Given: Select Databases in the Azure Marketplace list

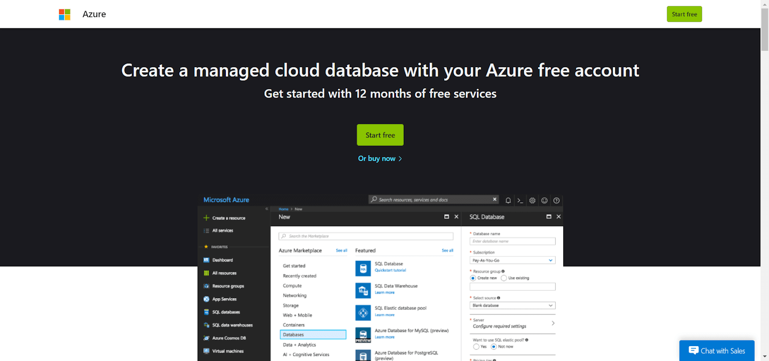Looking at the screenshot, I should (313, 335).
